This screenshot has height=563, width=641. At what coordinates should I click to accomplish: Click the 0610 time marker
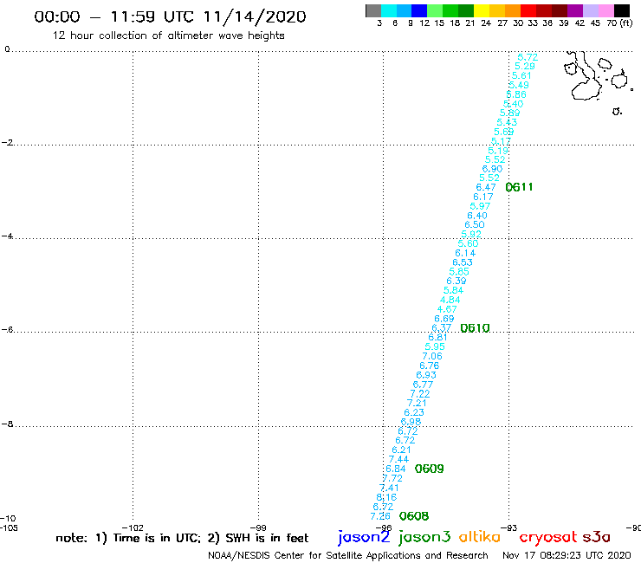[x=475, y=328]
